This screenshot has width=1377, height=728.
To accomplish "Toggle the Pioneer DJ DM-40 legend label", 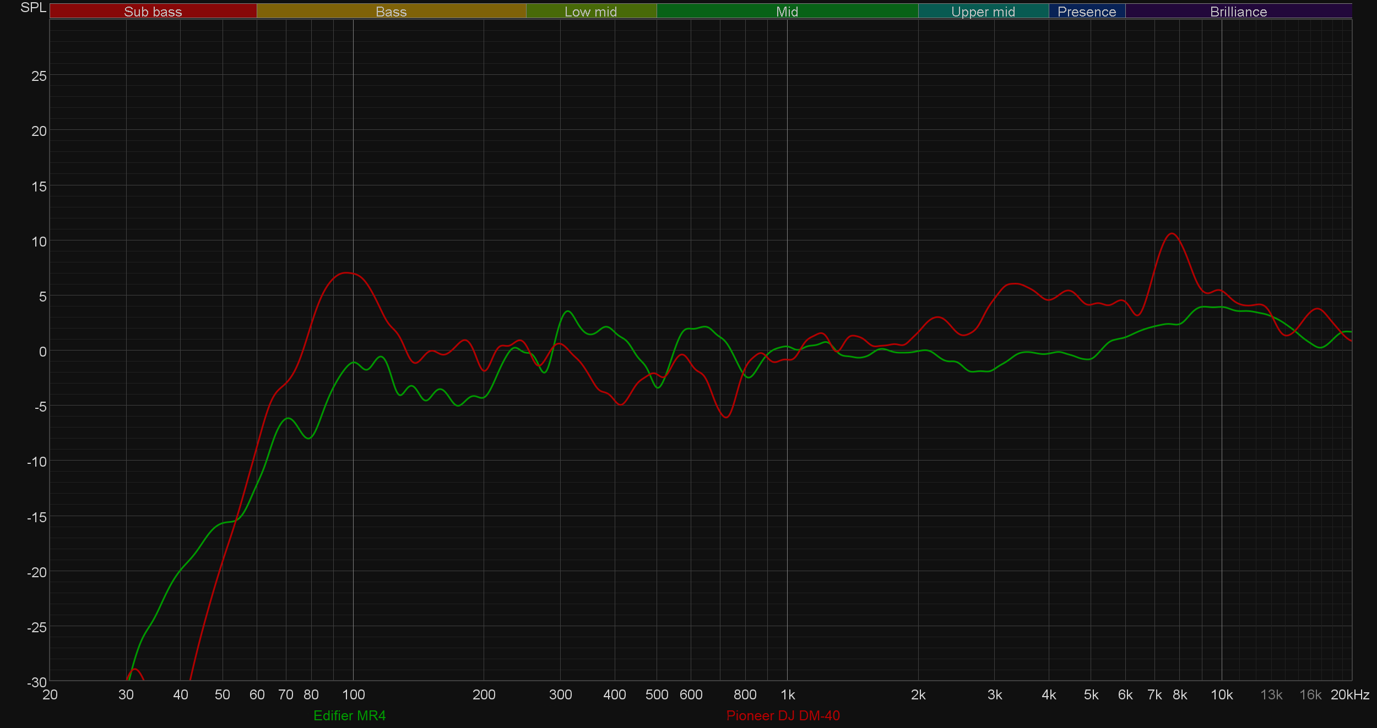I will pos(783,716).
